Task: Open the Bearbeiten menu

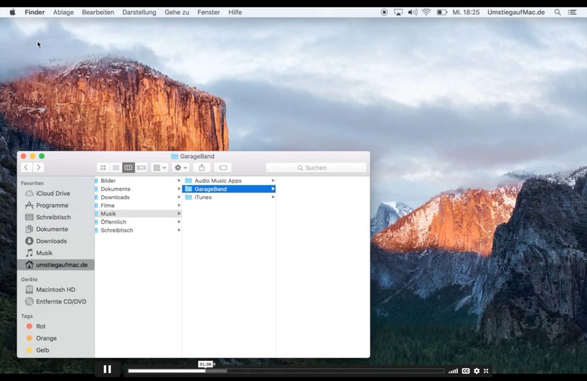Action: [x=97, y=13]
